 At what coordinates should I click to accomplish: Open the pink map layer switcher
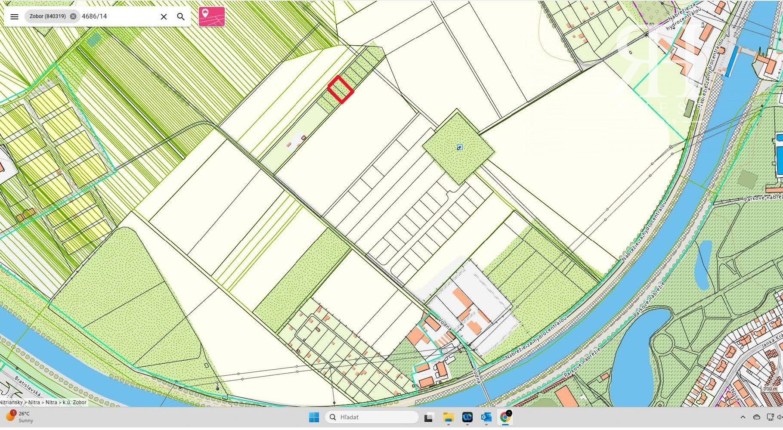[211, 17]
